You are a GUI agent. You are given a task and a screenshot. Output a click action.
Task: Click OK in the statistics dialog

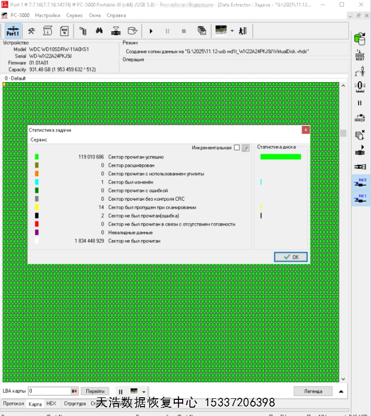pos(291,257)
